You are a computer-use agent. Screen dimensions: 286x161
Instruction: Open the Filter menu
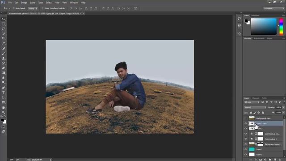57,3
